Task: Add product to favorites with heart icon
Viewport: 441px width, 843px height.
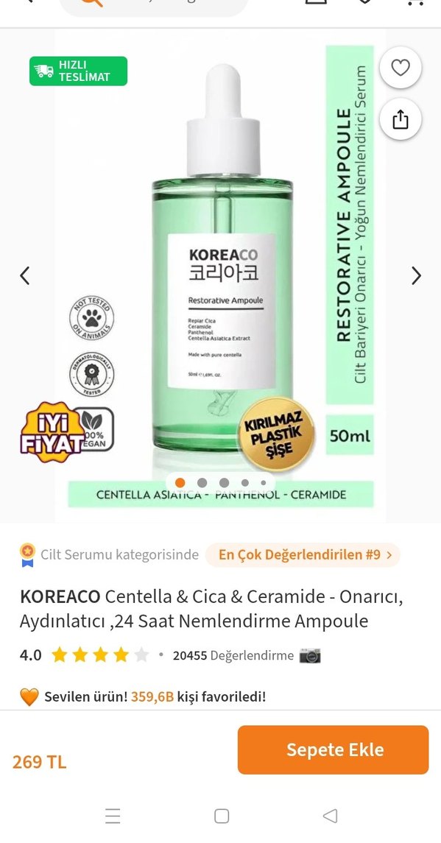Action: click(400, 68)
